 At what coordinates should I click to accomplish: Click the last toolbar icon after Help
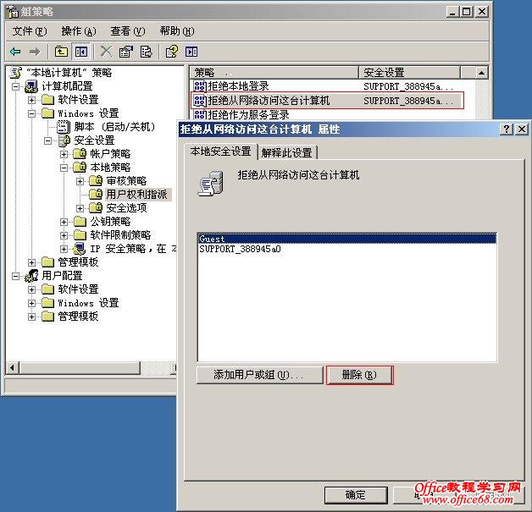point(191,52)
